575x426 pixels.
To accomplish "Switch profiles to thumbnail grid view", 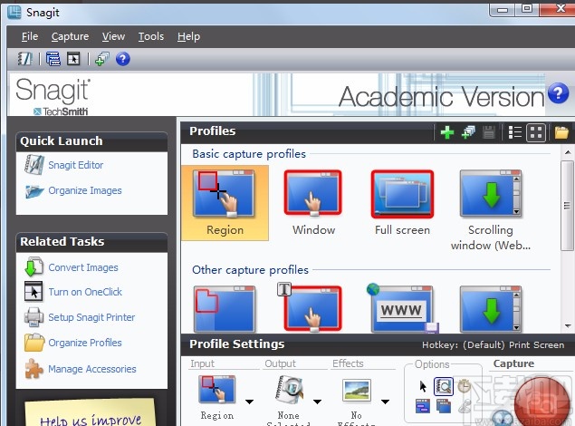I will 536,132.
